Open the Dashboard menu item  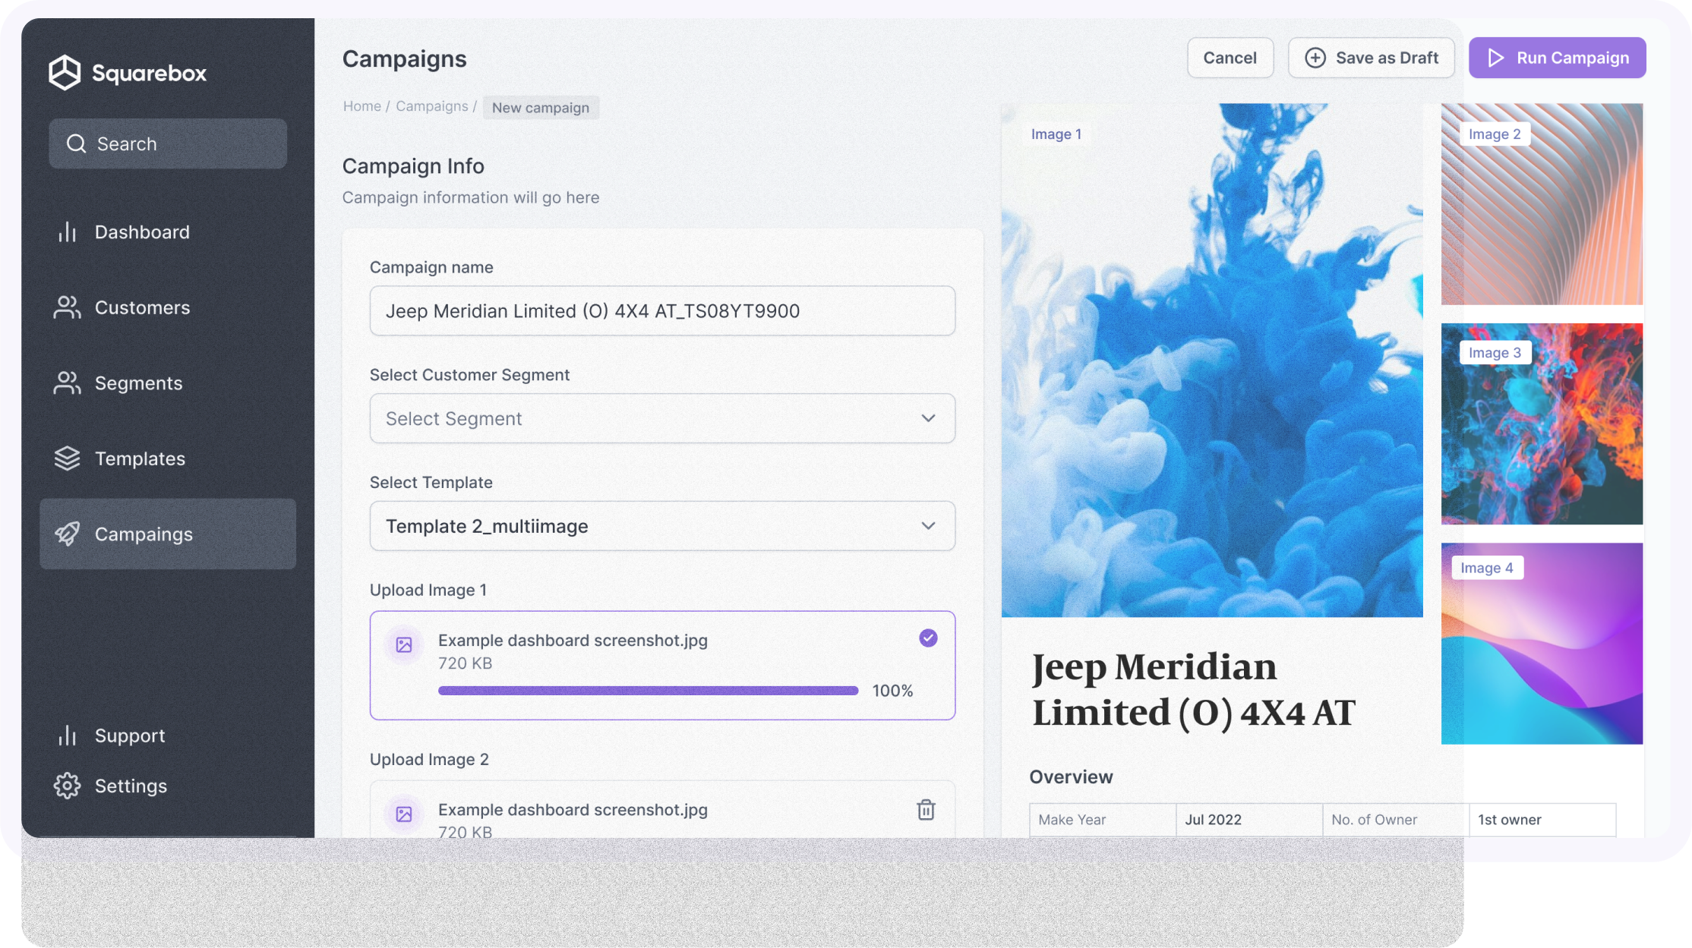168,231
